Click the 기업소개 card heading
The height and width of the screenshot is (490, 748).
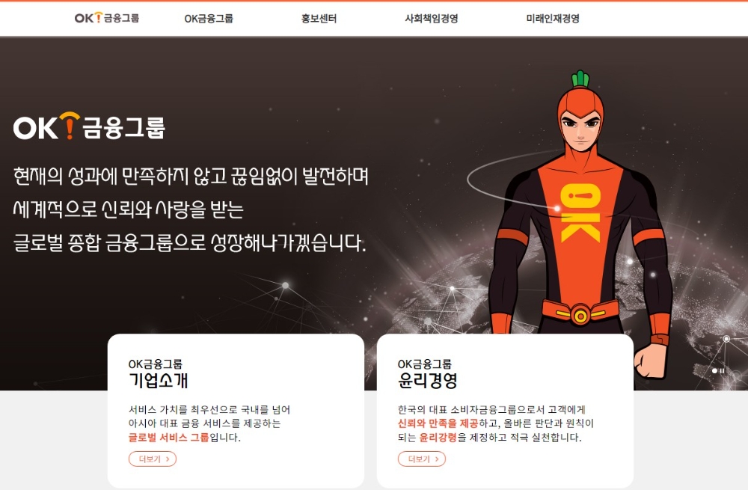(x=159, y=380)
